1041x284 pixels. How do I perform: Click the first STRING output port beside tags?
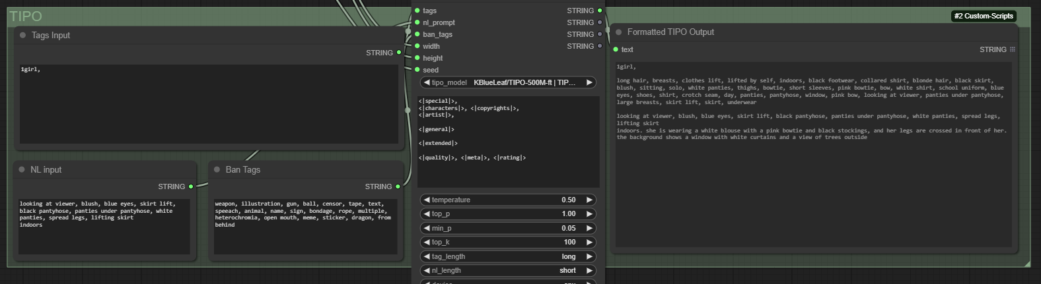(x=600, y=11)
